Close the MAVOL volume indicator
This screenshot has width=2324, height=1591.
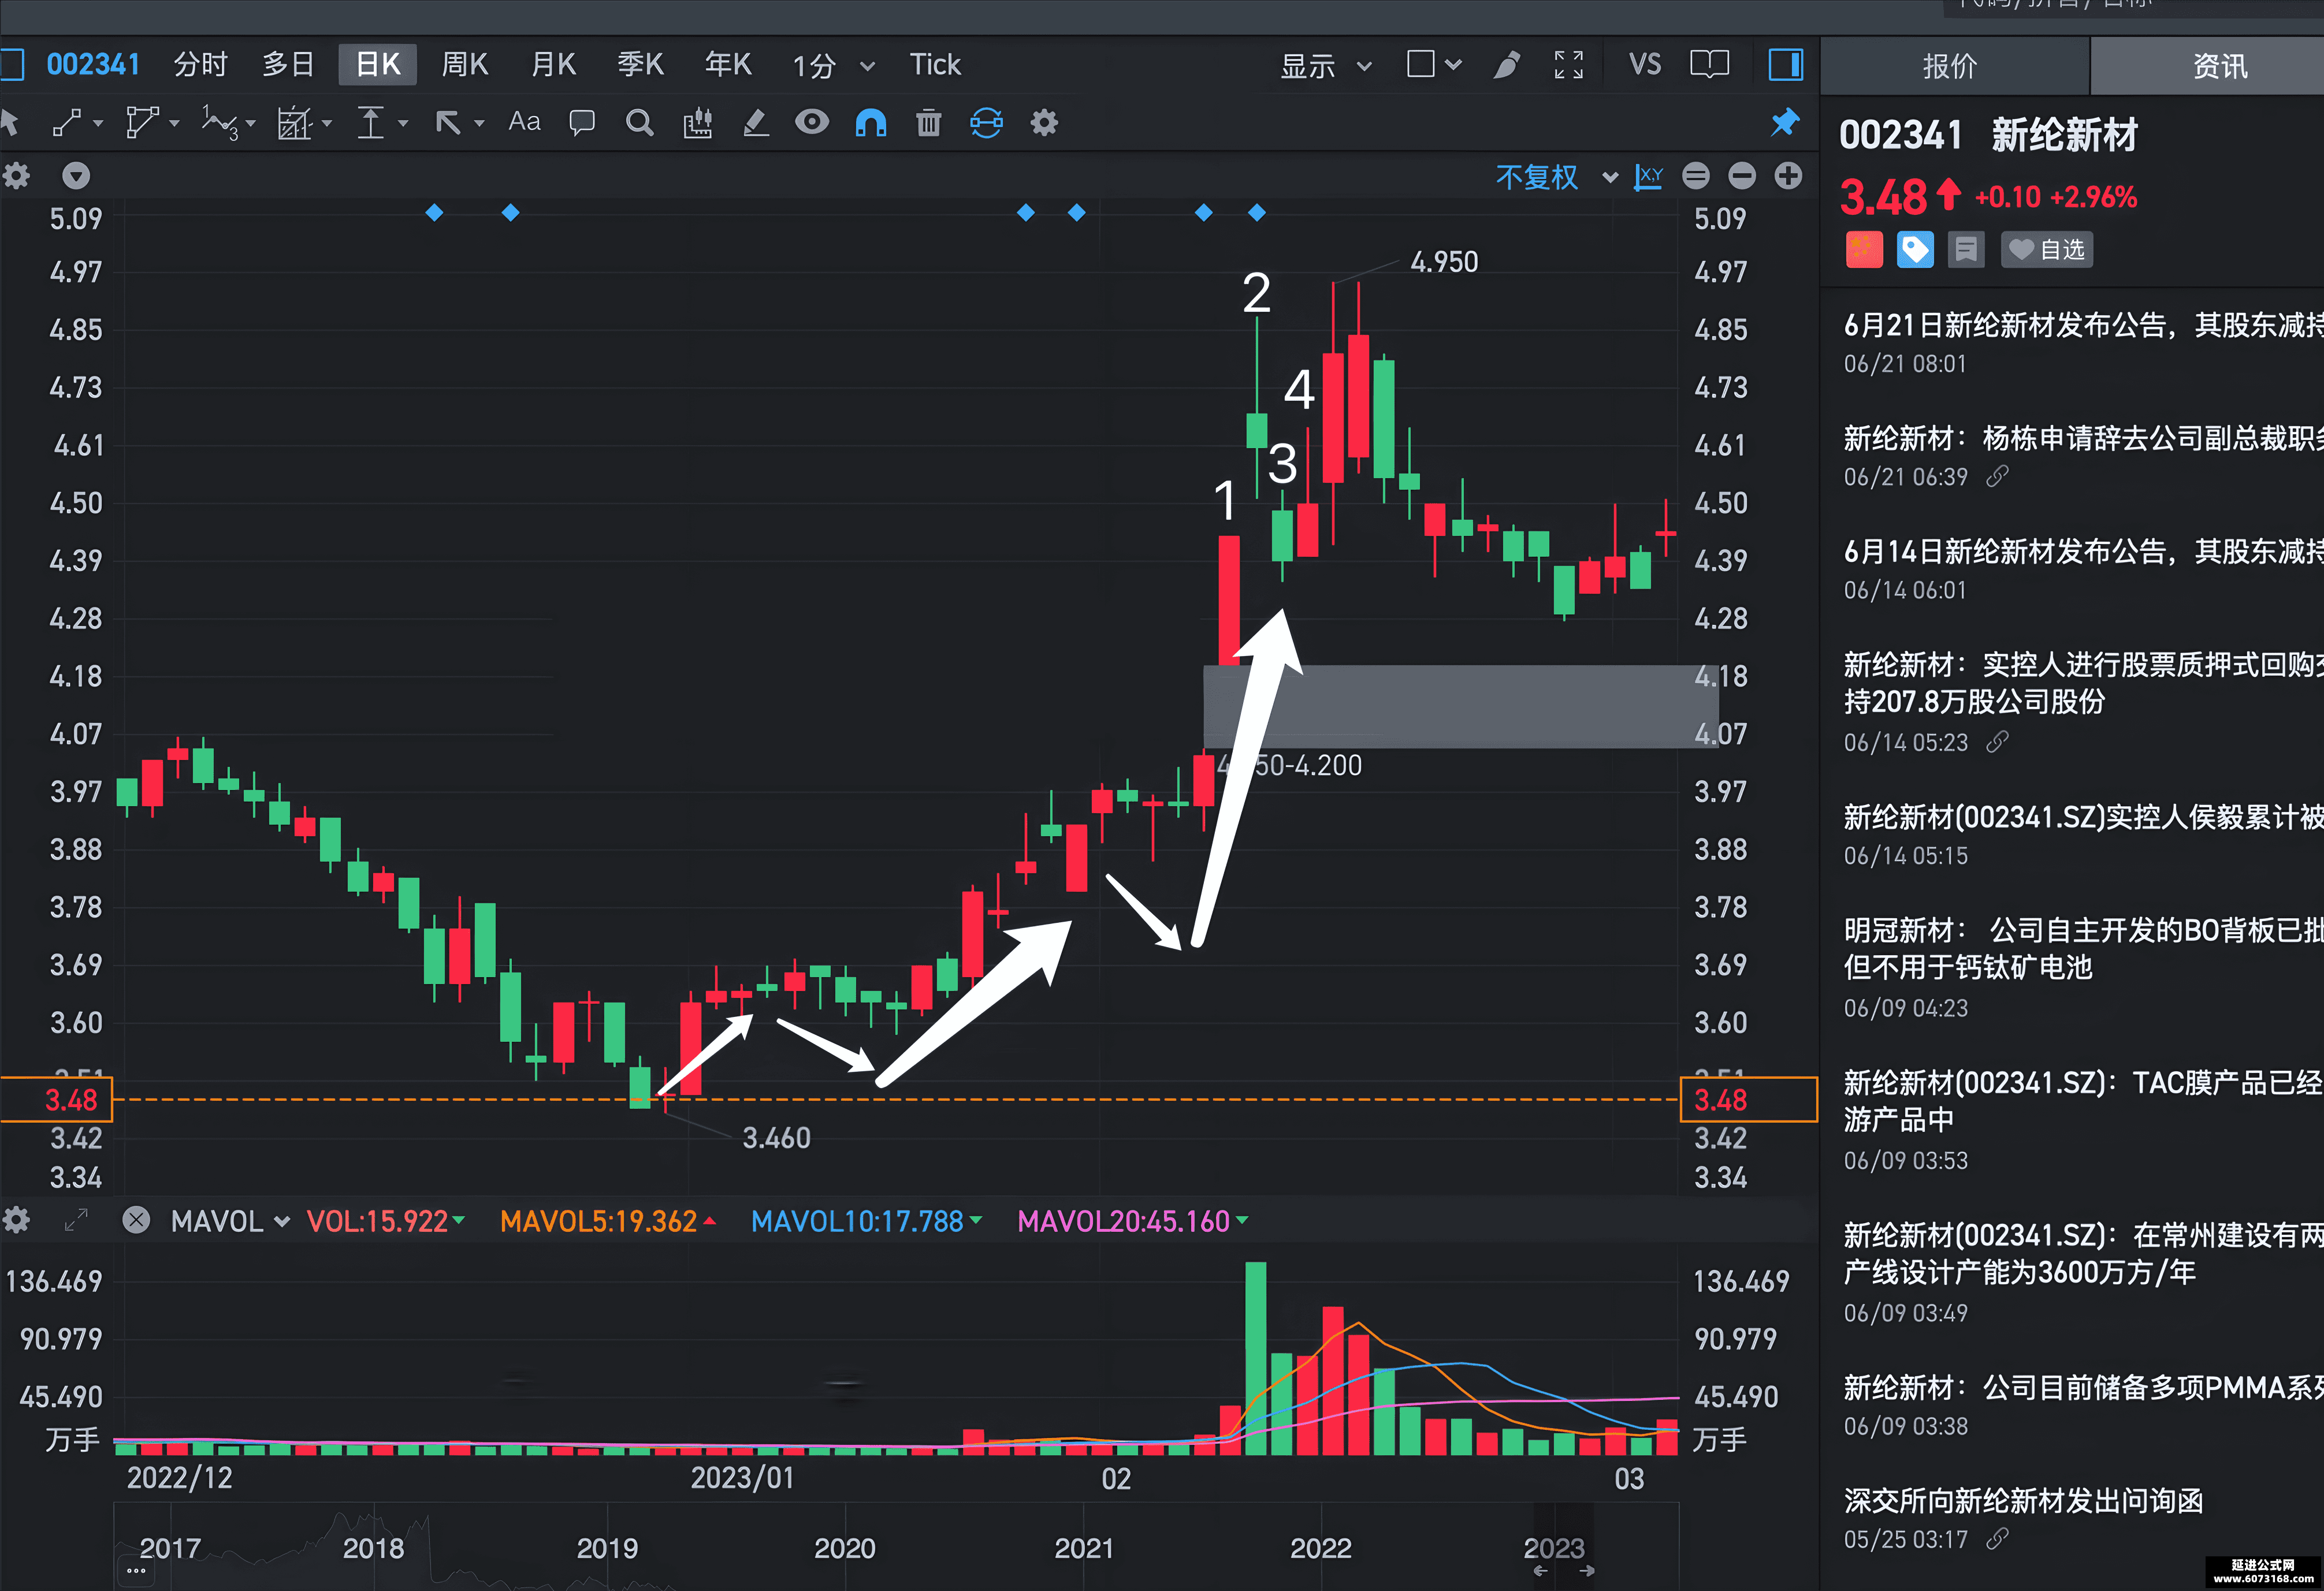(x=136, y=1220)
